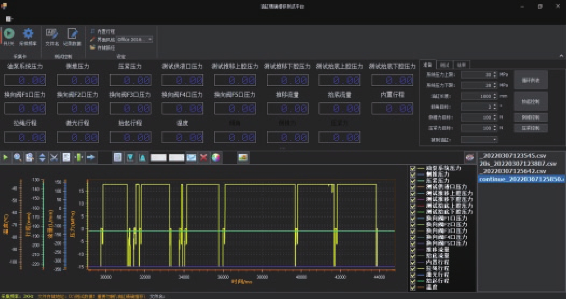
Task: Click the large top button in parameter panel
Action: point(530,80)
